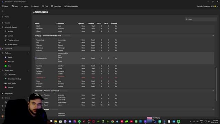Click the Import toolbar button
The image size is (220, 124).
pos(24,6)
